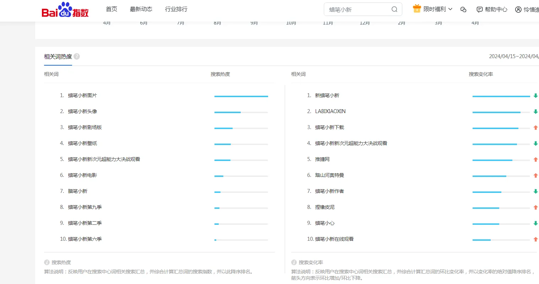Click the question mark beside 相关词热度
539x284 pixels.
pyautogui.click(x=77, y=56)
